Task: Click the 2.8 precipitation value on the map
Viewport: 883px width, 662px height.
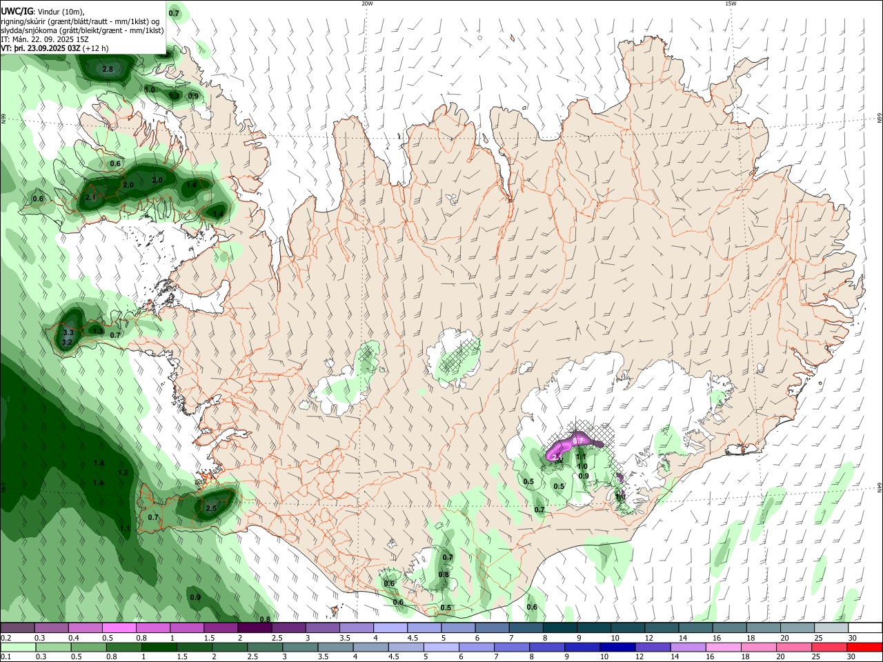Action: click(108, 70)
